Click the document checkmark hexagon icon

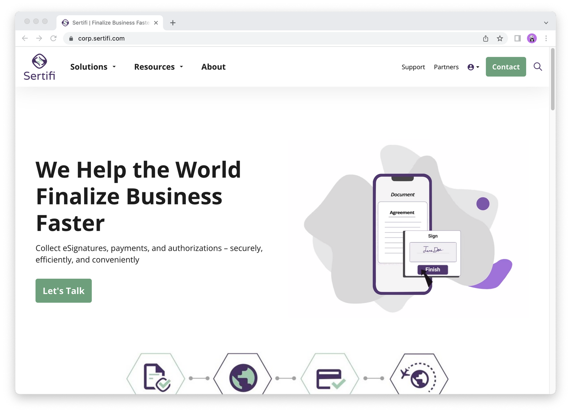pyautogui.click(x=156, y=377)
